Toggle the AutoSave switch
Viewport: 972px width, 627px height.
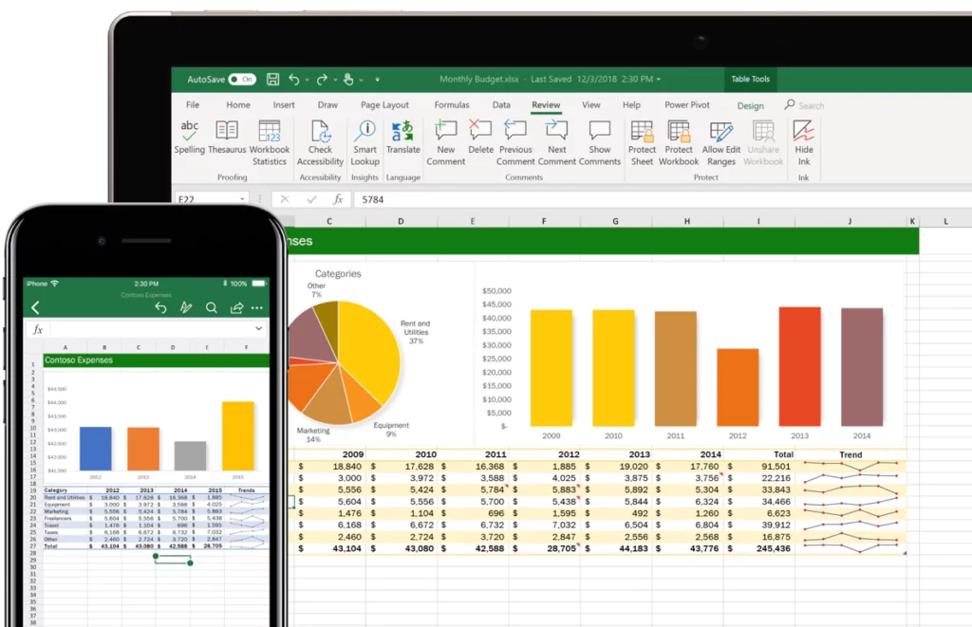(x=242, y=80)
